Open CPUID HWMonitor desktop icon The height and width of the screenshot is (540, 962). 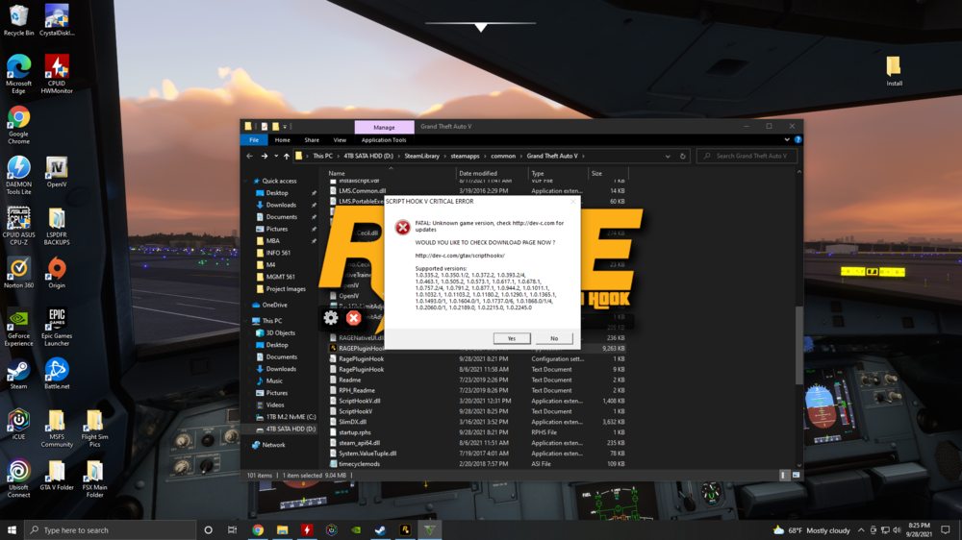57,74
